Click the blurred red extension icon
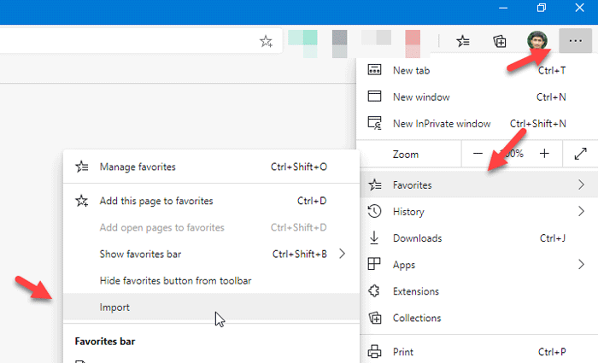Viewport: 598px width, 363px height. coord(413,44)
